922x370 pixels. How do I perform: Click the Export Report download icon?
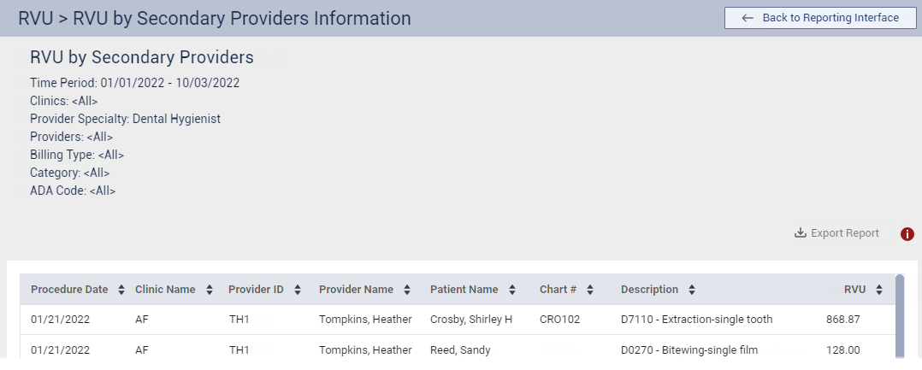click(801, 233)
